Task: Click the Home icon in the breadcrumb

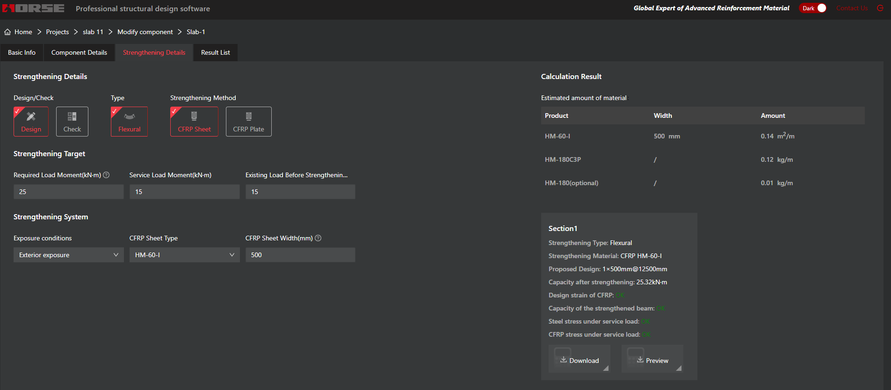Action: tap(7, 32)
